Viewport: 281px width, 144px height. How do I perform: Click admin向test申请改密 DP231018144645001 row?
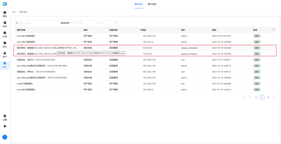(x=42, y=78)
